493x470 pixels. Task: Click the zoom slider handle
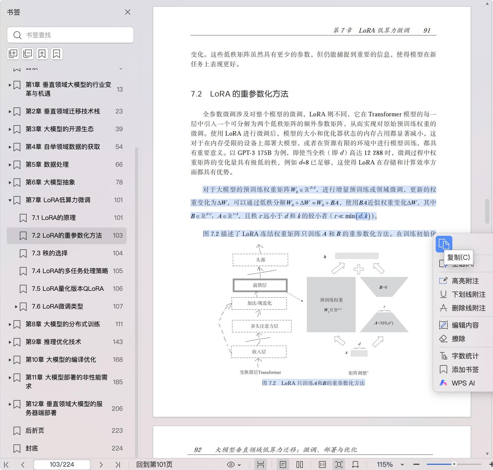[x=454, y=464]
